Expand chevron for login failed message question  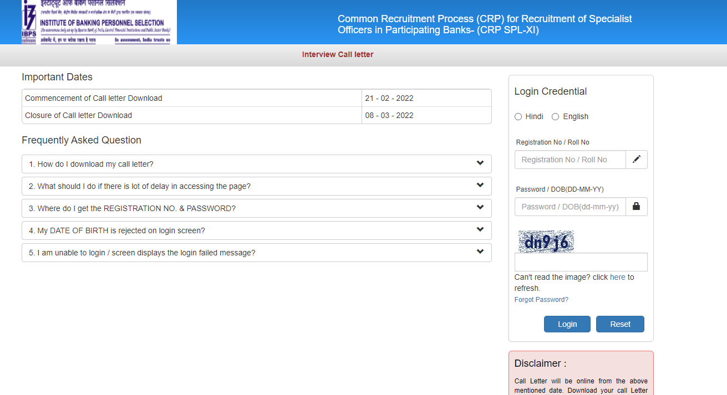(x=480, y=252)
